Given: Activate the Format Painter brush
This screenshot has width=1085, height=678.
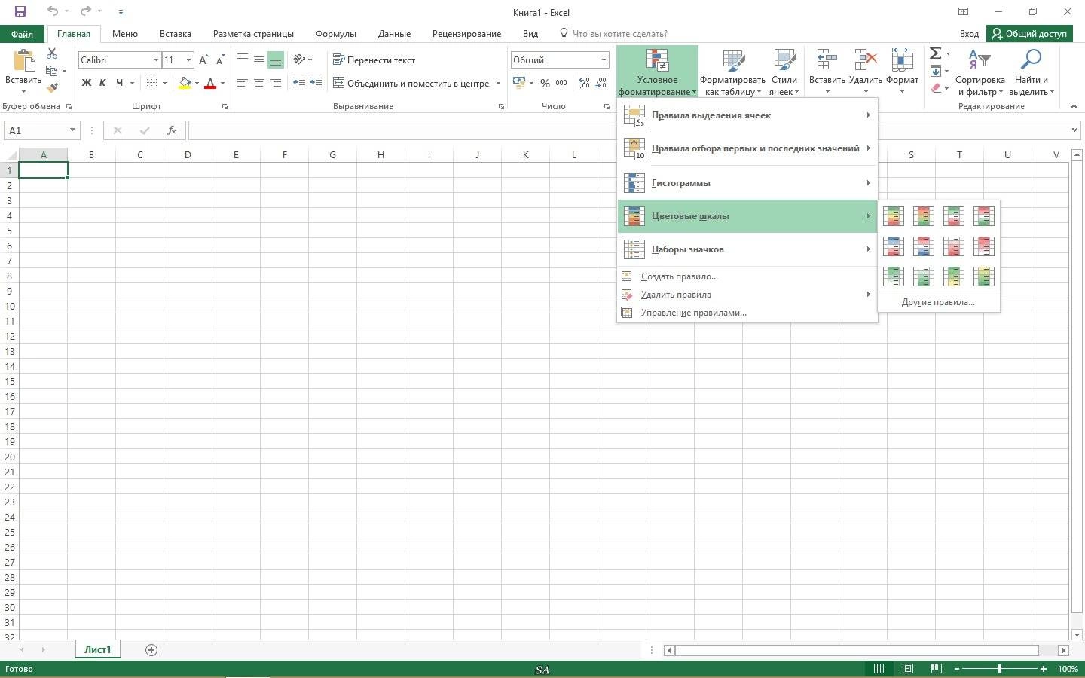Looking at the screenshot, I should [x=52, y=87].
